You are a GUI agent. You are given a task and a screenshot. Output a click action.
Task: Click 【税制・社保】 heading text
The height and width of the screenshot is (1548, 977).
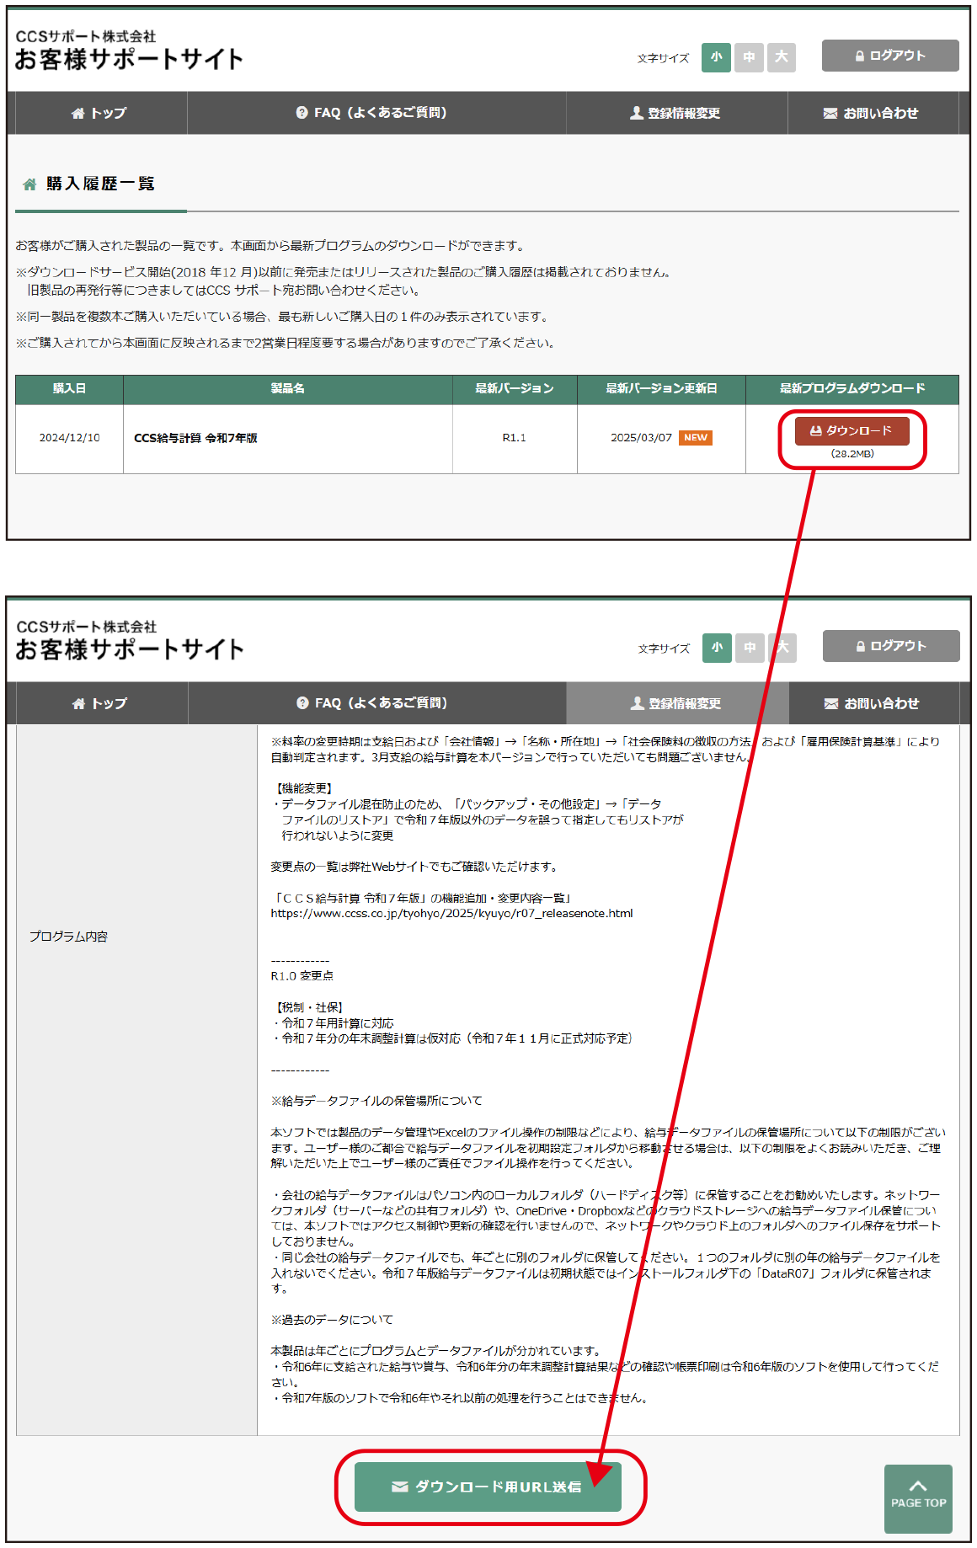pos(309,1007)
